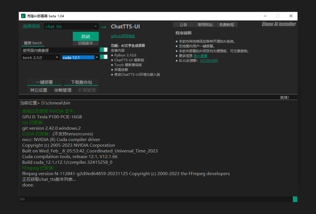Click the BUG group number 337241005 link
Screen dimensions: 316x214
209,61
